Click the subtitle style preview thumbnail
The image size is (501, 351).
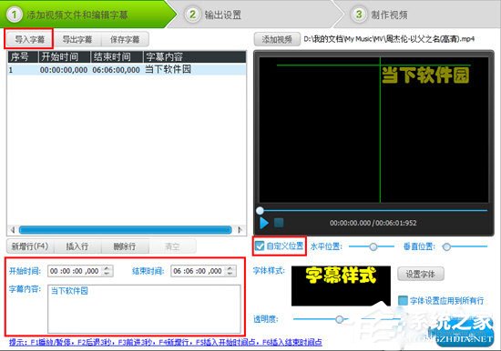click(x=341, y=286)
